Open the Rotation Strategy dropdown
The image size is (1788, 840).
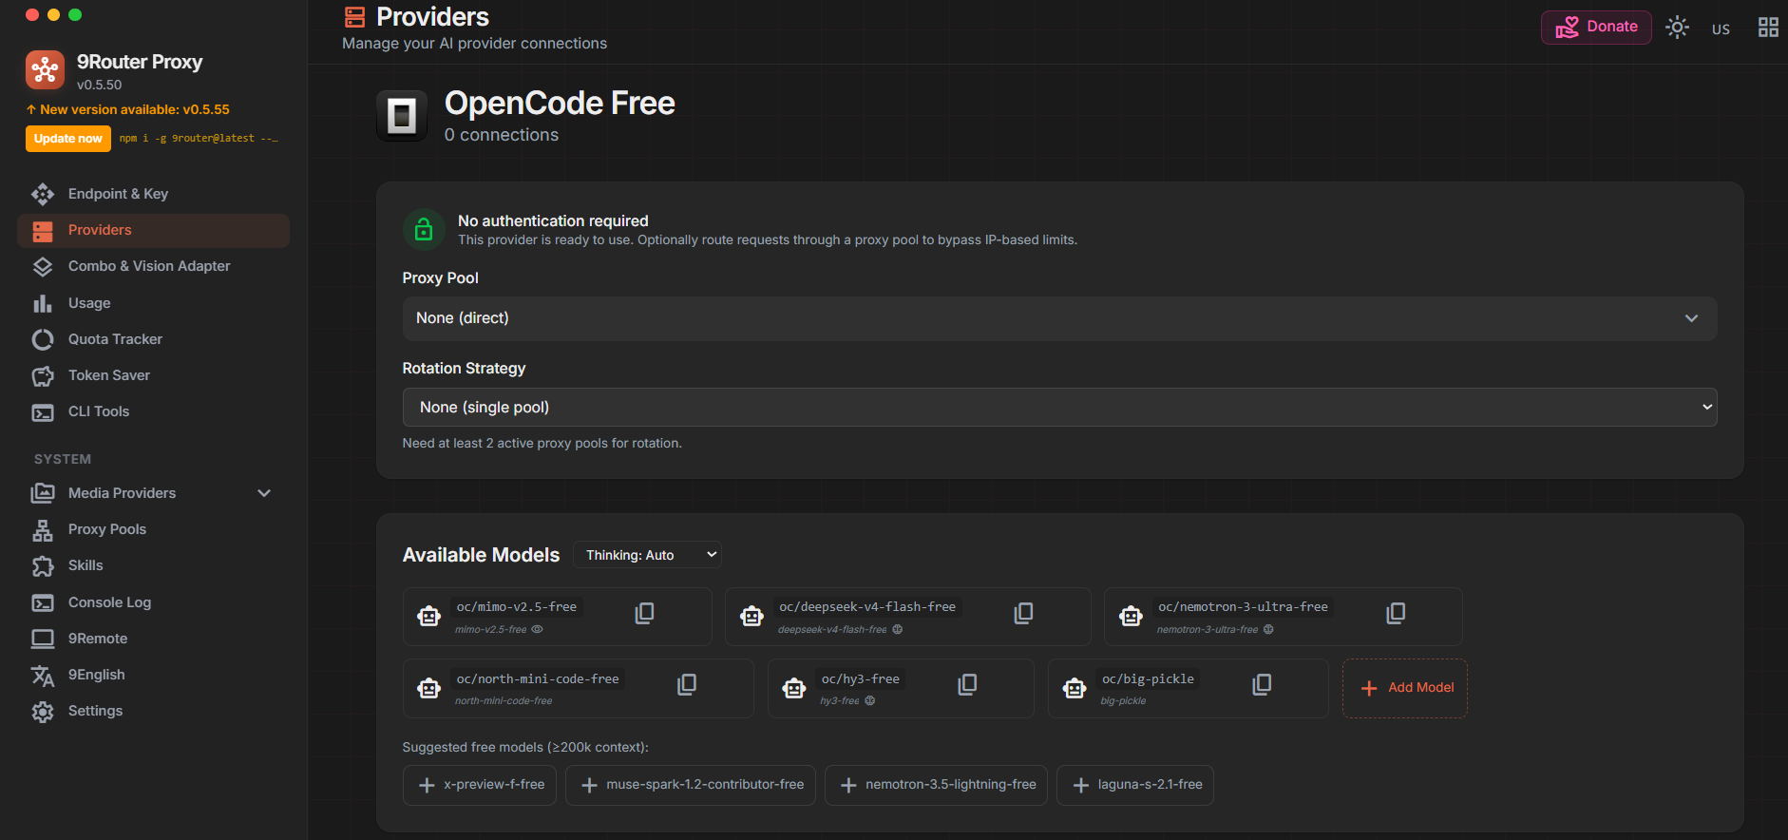(1059, 407)
